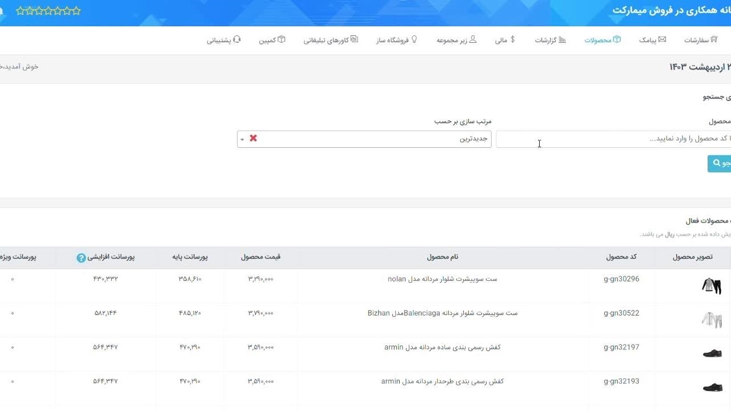Click the dollar icon beside مالی

512,39
